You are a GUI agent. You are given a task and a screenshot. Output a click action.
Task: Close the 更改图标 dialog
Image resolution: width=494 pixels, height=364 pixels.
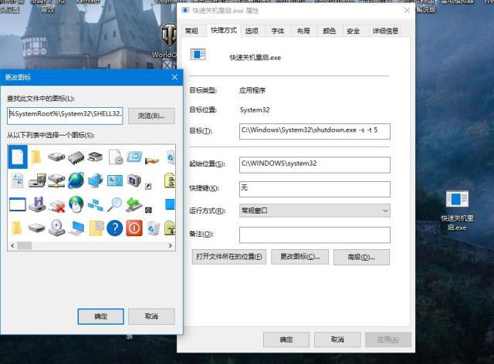[x=175, y=77]
